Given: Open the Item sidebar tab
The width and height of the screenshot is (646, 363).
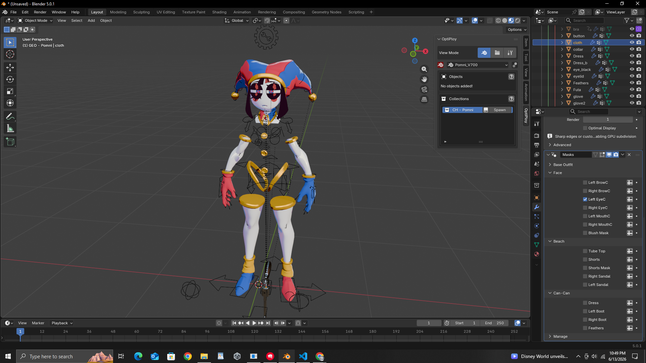Looking at the screenshot, I should click(526, 43).
